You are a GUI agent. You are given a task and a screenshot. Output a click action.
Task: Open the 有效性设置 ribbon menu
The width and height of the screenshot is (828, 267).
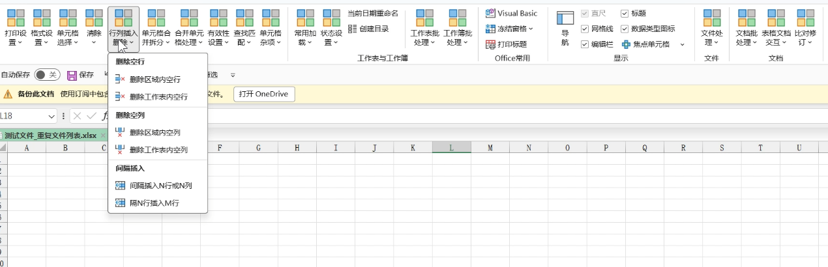pos(218,27)
